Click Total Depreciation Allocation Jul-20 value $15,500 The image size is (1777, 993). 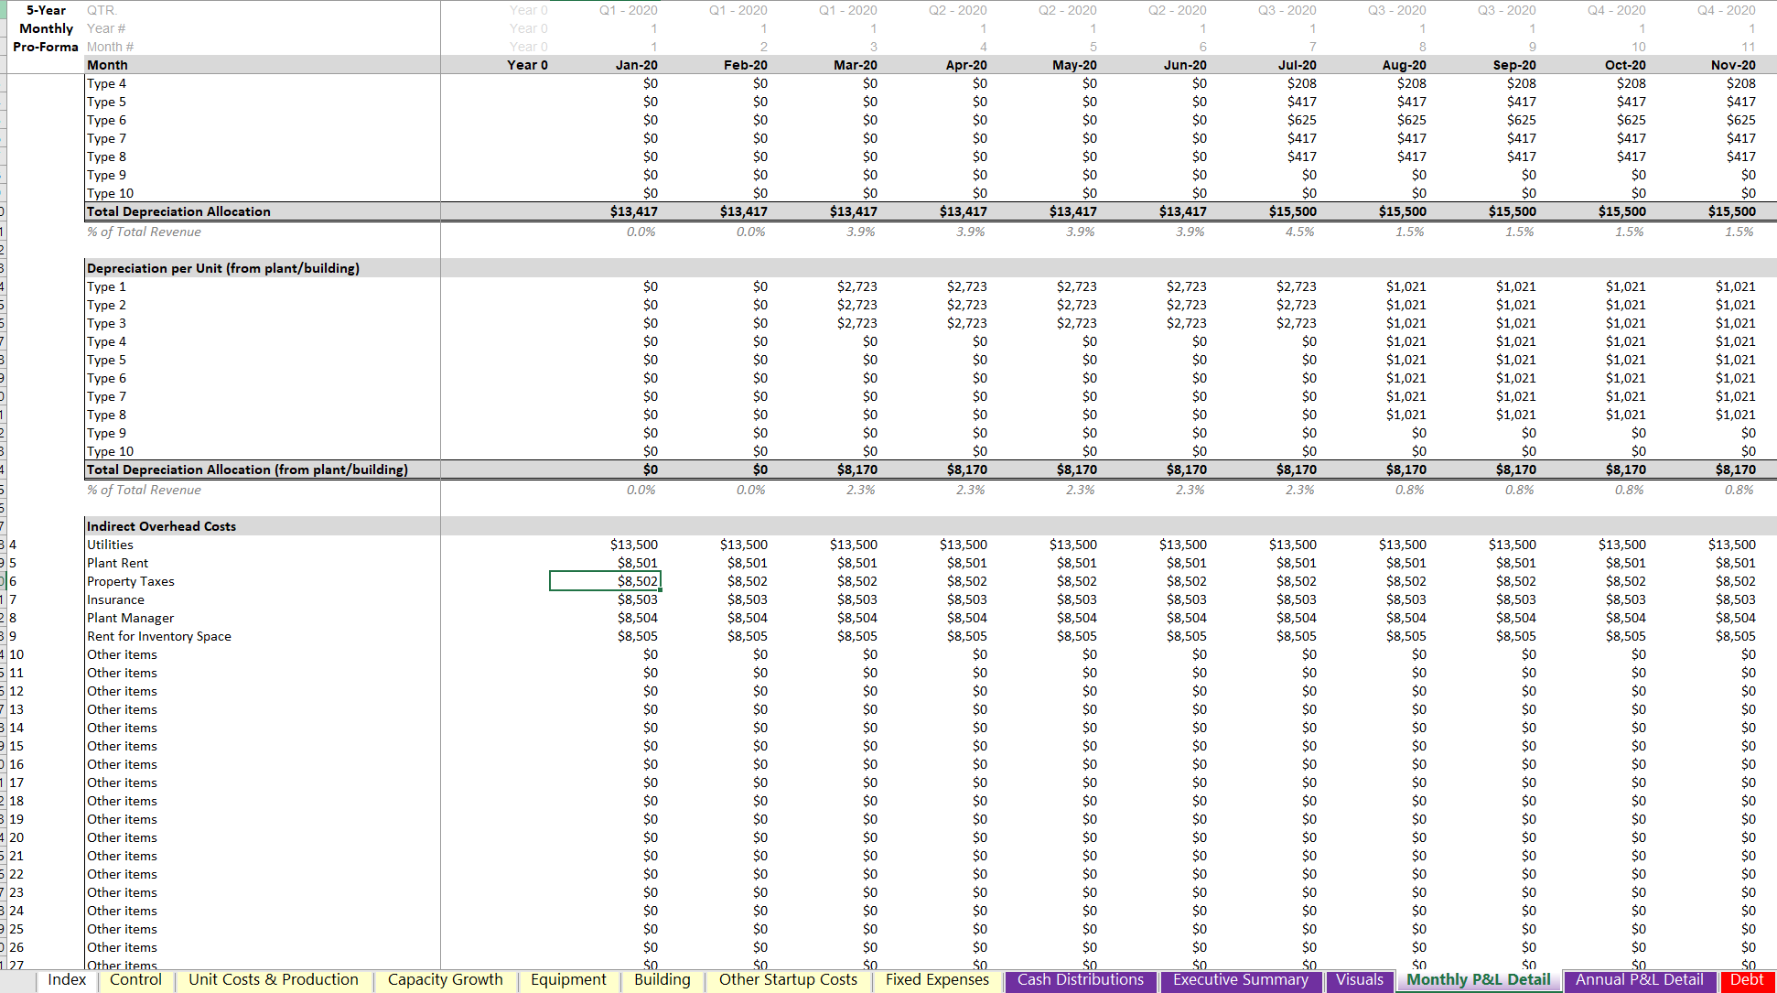(x=1292, y=211)
